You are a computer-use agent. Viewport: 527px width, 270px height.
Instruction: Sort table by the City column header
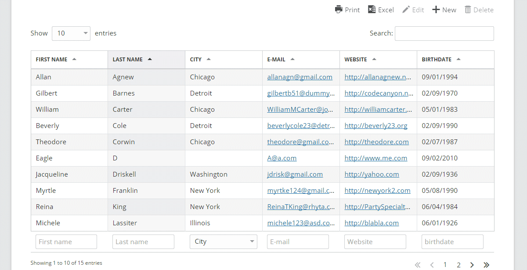[196, 60]
